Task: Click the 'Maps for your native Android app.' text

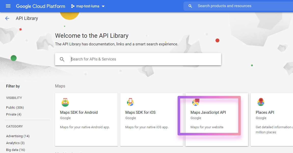Action: click(85, 127)
